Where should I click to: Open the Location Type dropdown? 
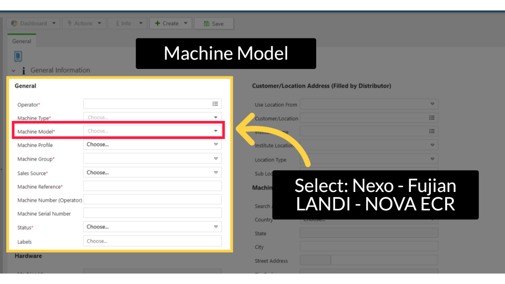point(369,159)
